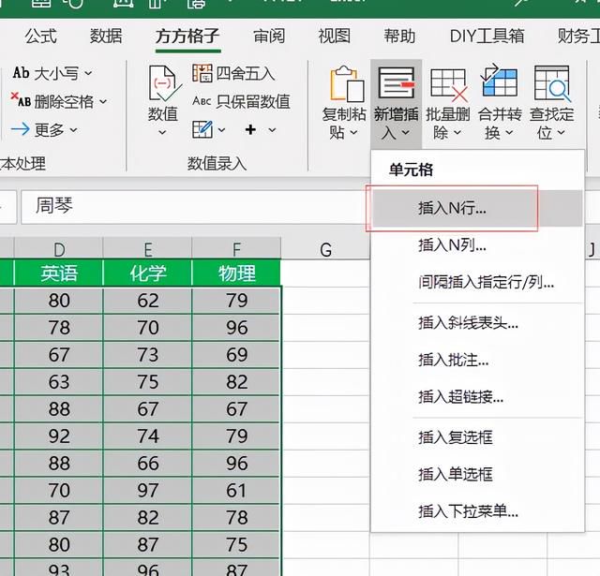Expand the 合并转换 dropdown chevron
Image resolution: width=600 pixels, height=576 pixels.
(509, 133)
